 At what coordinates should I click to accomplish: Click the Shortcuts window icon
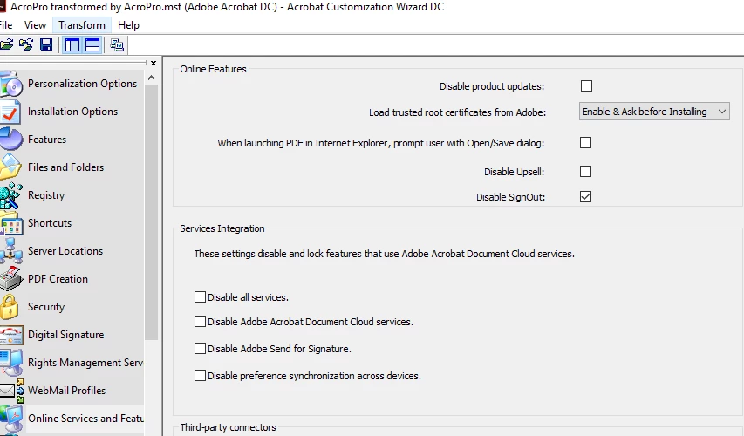point(11,223)
